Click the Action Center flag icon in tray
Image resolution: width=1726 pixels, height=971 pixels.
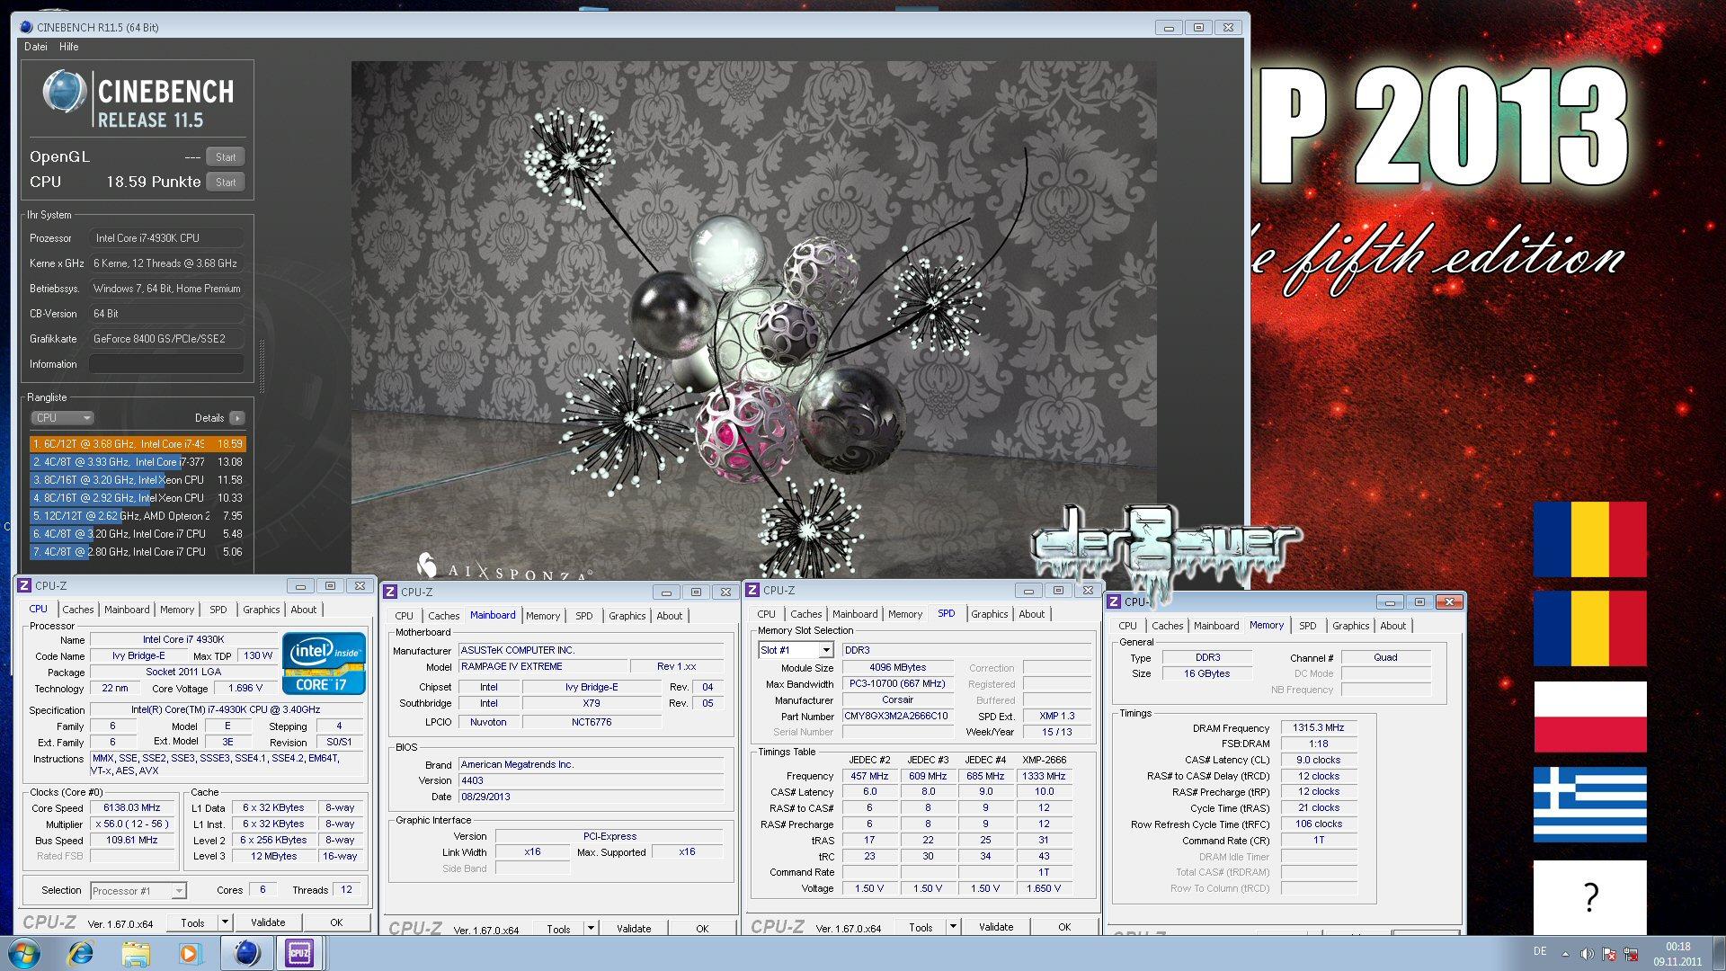(x=1608, y=954)
